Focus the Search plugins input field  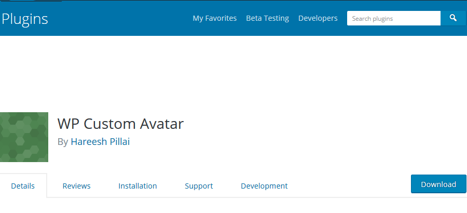pyautogui.click(x=394, y=18)
